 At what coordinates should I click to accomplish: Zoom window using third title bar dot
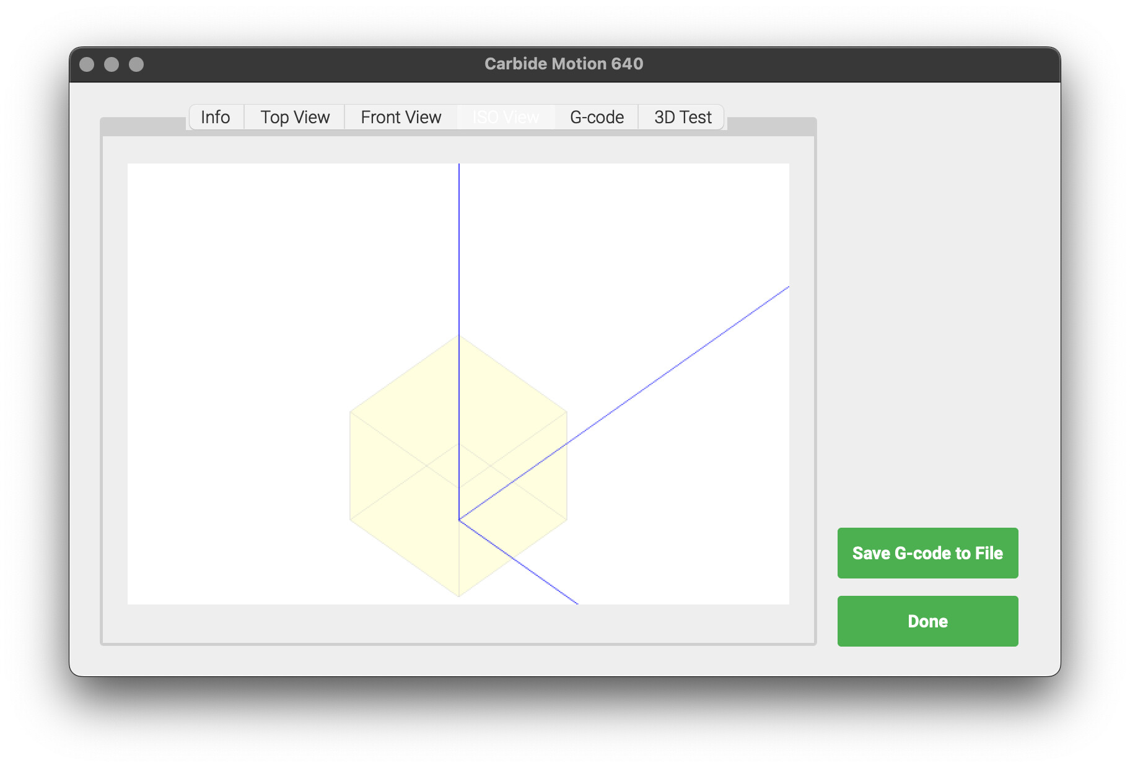click(x=136, y=64)
